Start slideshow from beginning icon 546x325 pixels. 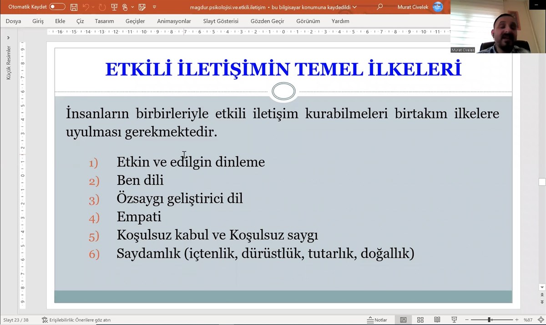(114, 7)
